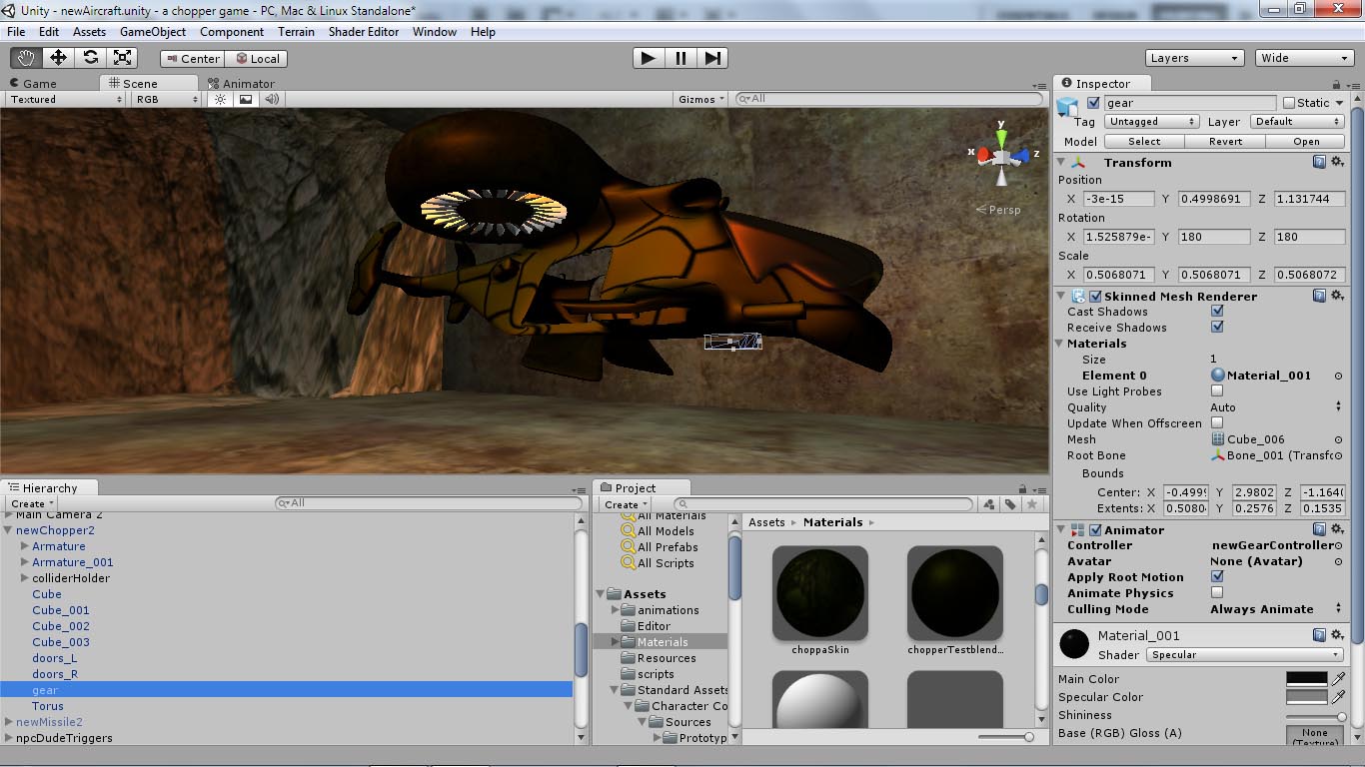Select the Move tool

58,58
